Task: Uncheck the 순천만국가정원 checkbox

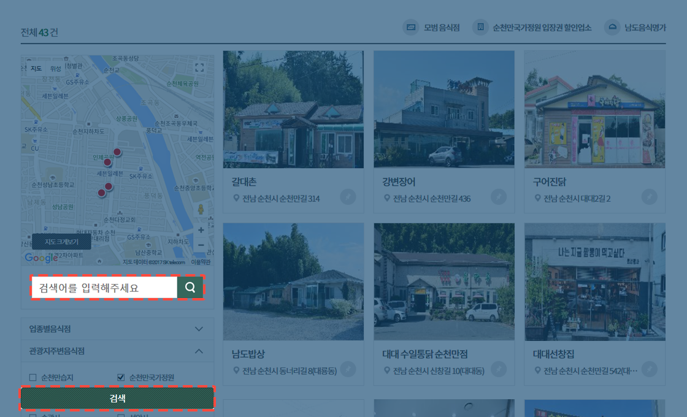Action: 121,377
